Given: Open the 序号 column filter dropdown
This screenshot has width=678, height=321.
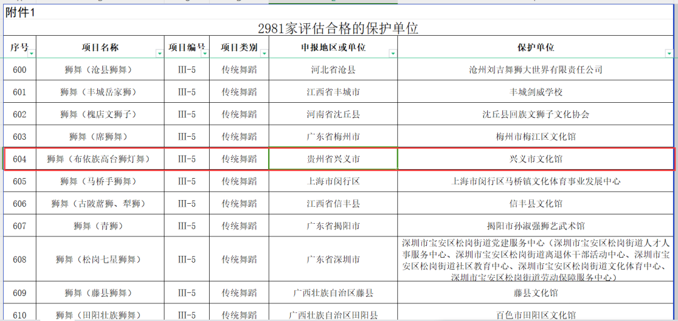Looking at the screenshot, I should [x=31, y=54].
